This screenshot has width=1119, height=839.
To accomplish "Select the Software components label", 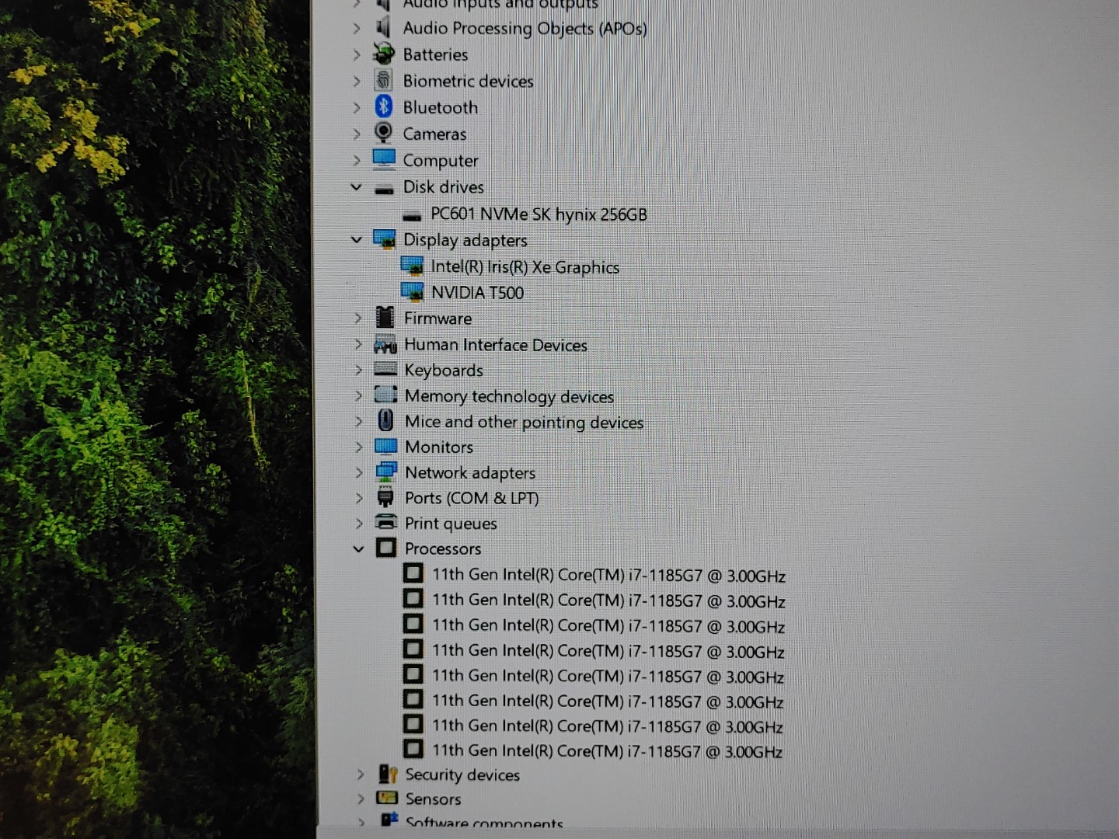I will click(484, 823).
